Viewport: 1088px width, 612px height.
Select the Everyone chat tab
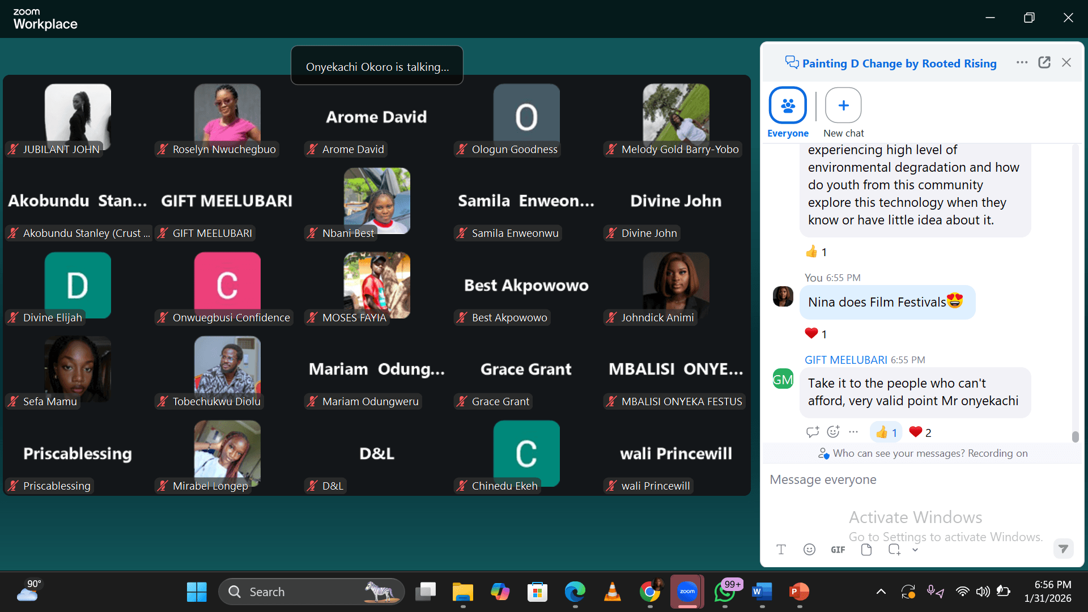[788, 105]
